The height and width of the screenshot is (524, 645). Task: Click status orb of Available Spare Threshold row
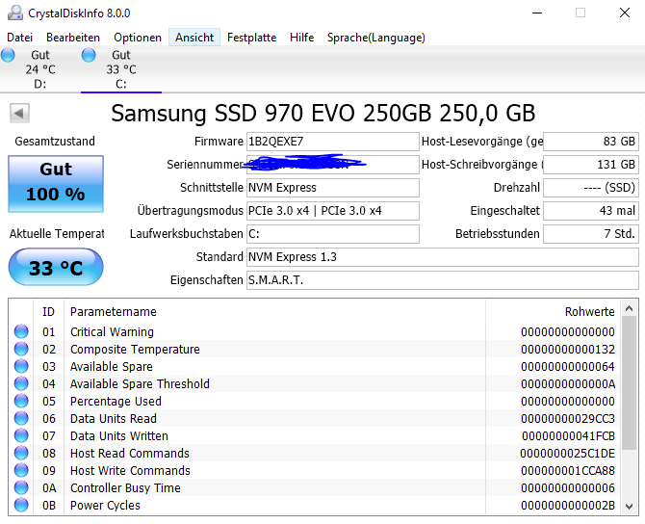tap(21, 383)
